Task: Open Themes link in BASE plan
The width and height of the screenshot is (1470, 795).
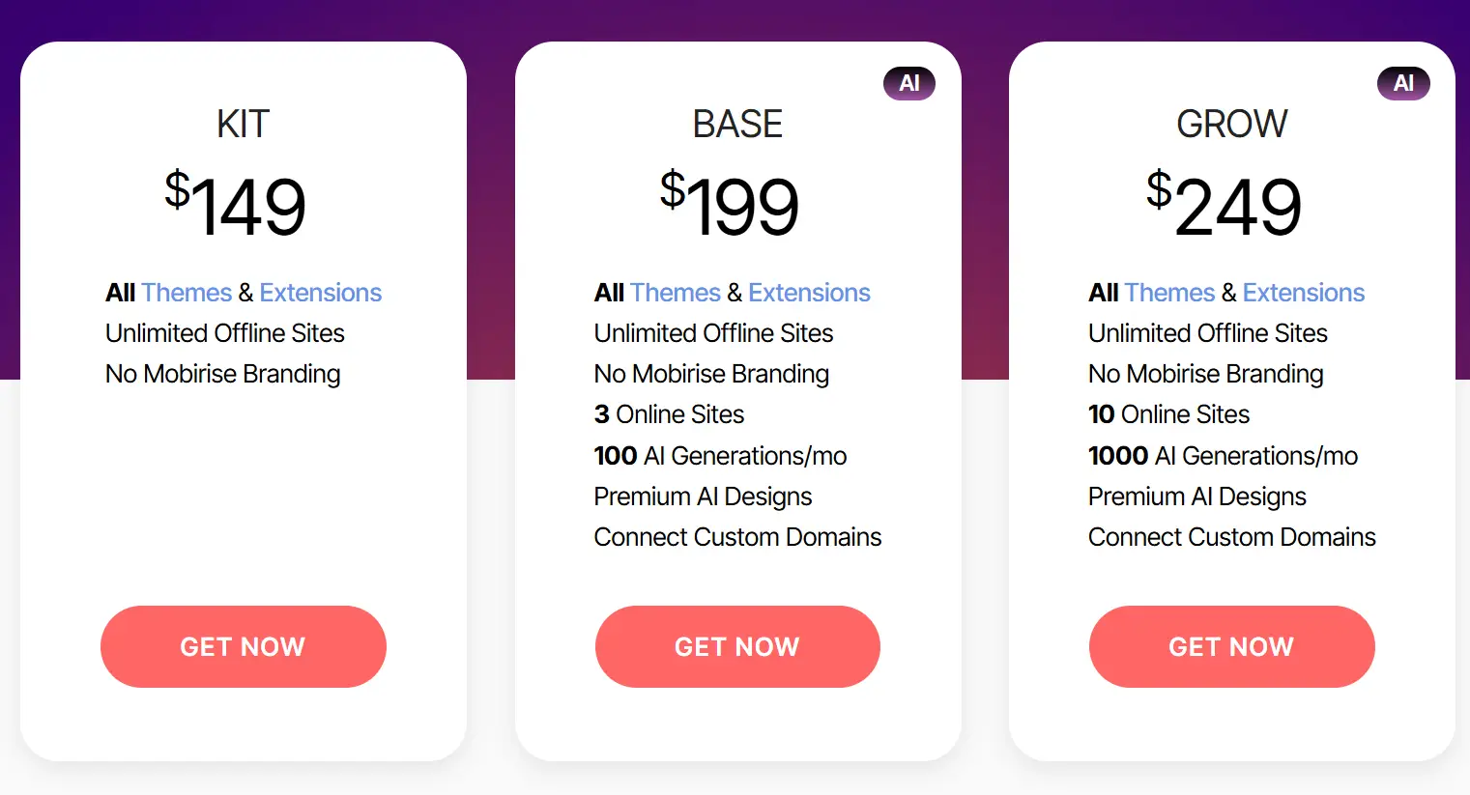Action: click(676, 293)
